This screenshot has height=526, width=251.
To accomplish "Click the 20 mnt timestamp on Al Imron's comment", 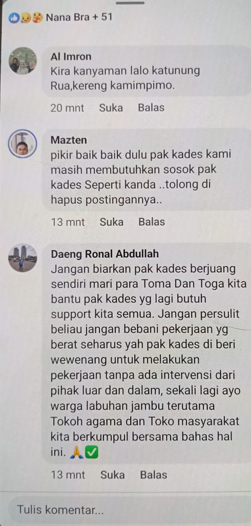I will [x=67, y=108].
